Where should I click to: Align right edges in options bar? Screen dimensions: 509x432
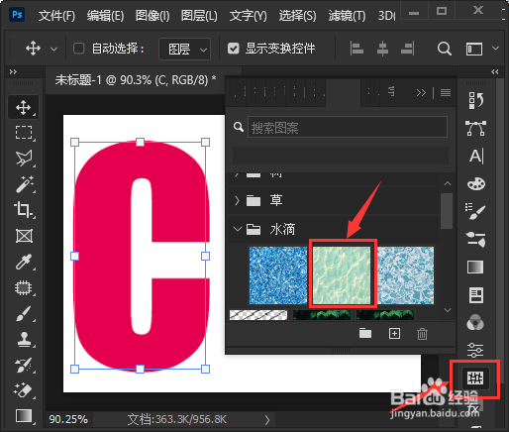pos(408,49)
